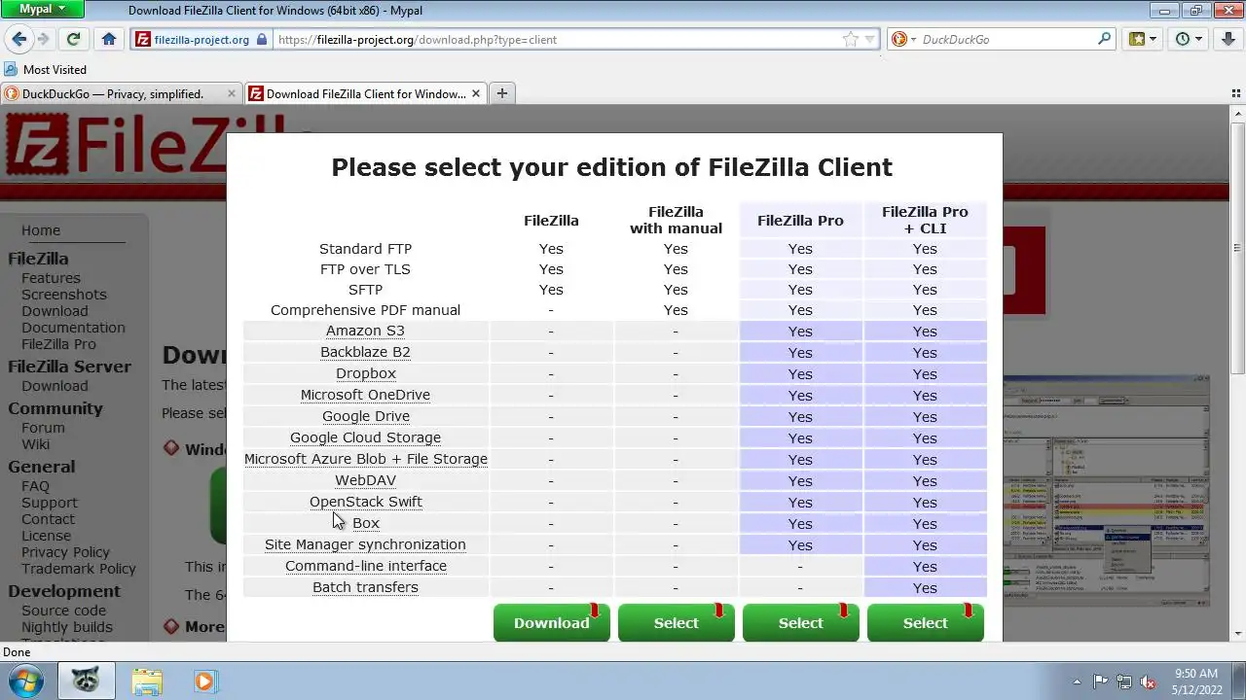Close the Download FileZilla Client tab
This screenshot has width=1246, height=700.
coord(476,94)
